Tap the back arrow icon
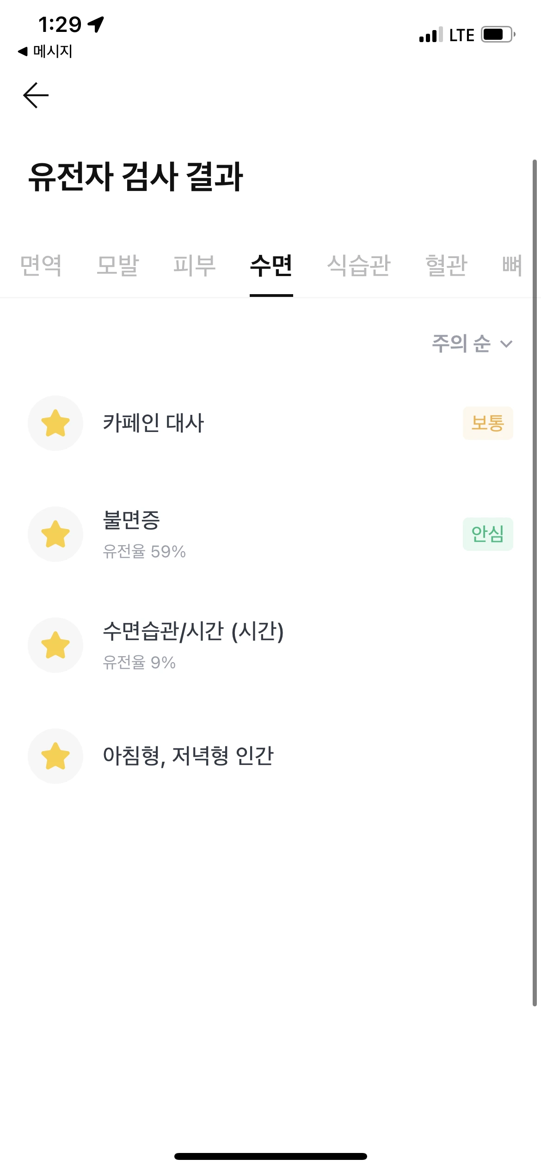The image size is (541, 1171). 36,95
